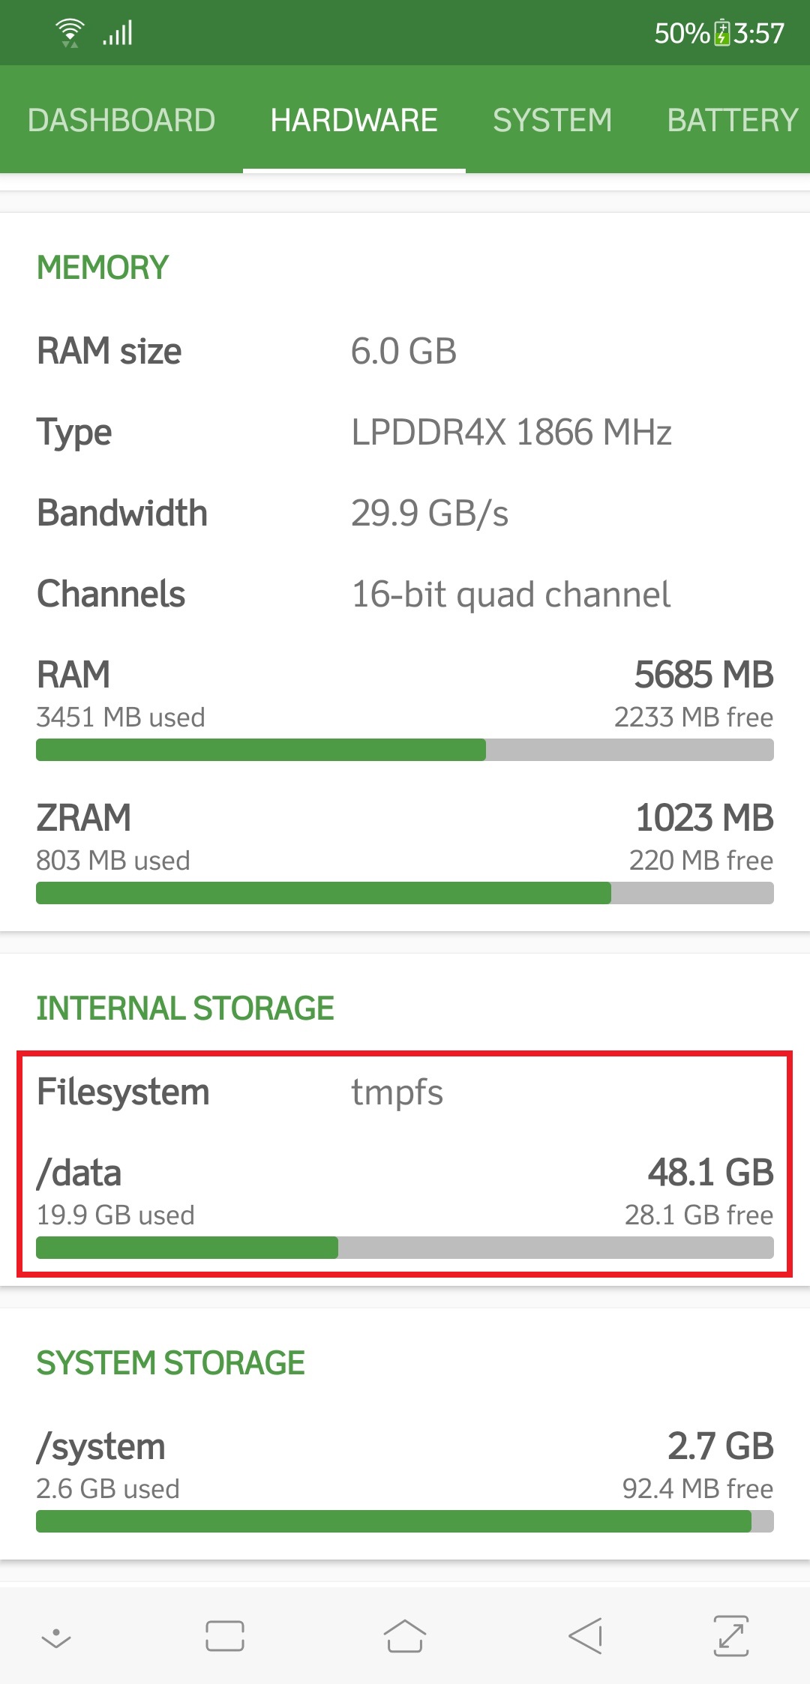Tap the battery charging icon
The width and height of the screenshot is (810, 1684).
pos(721,33)
